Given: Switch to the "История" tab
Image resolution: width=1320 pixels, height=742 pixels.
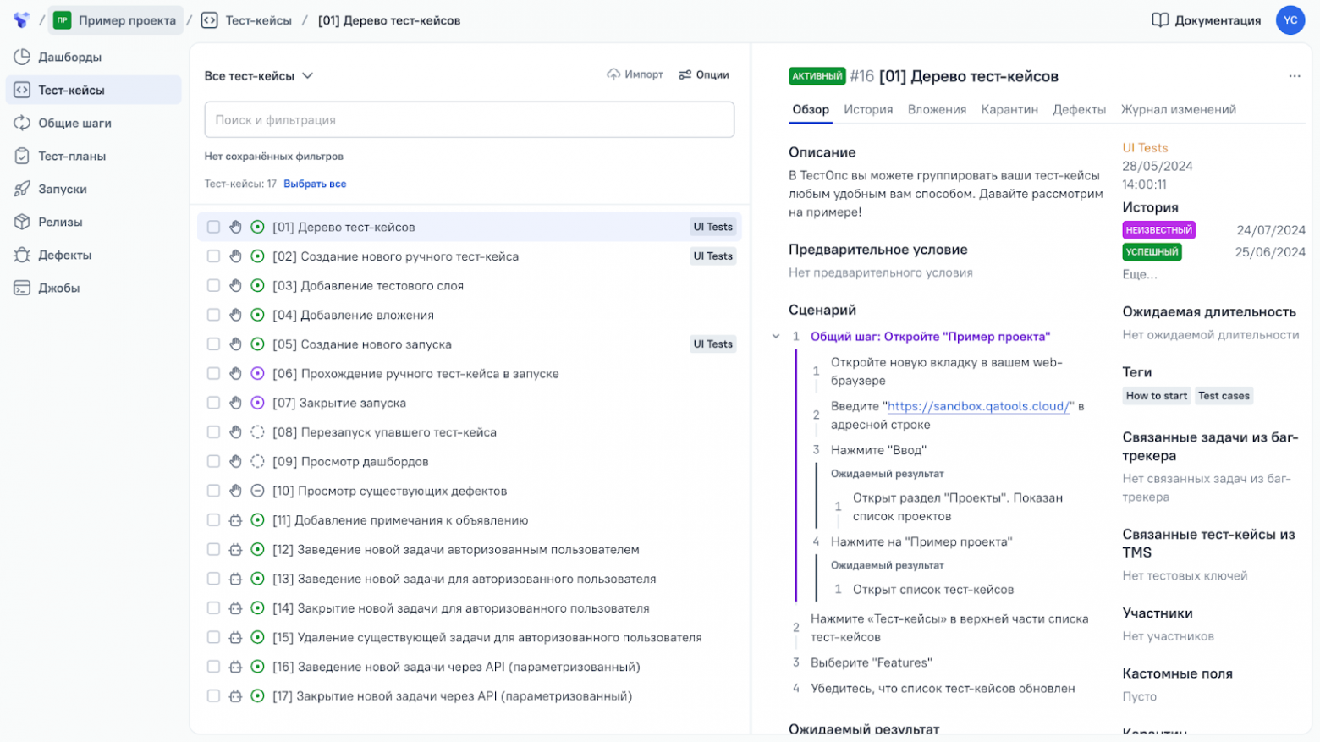Looking at the screenshot, I should (x=867, y=109).
